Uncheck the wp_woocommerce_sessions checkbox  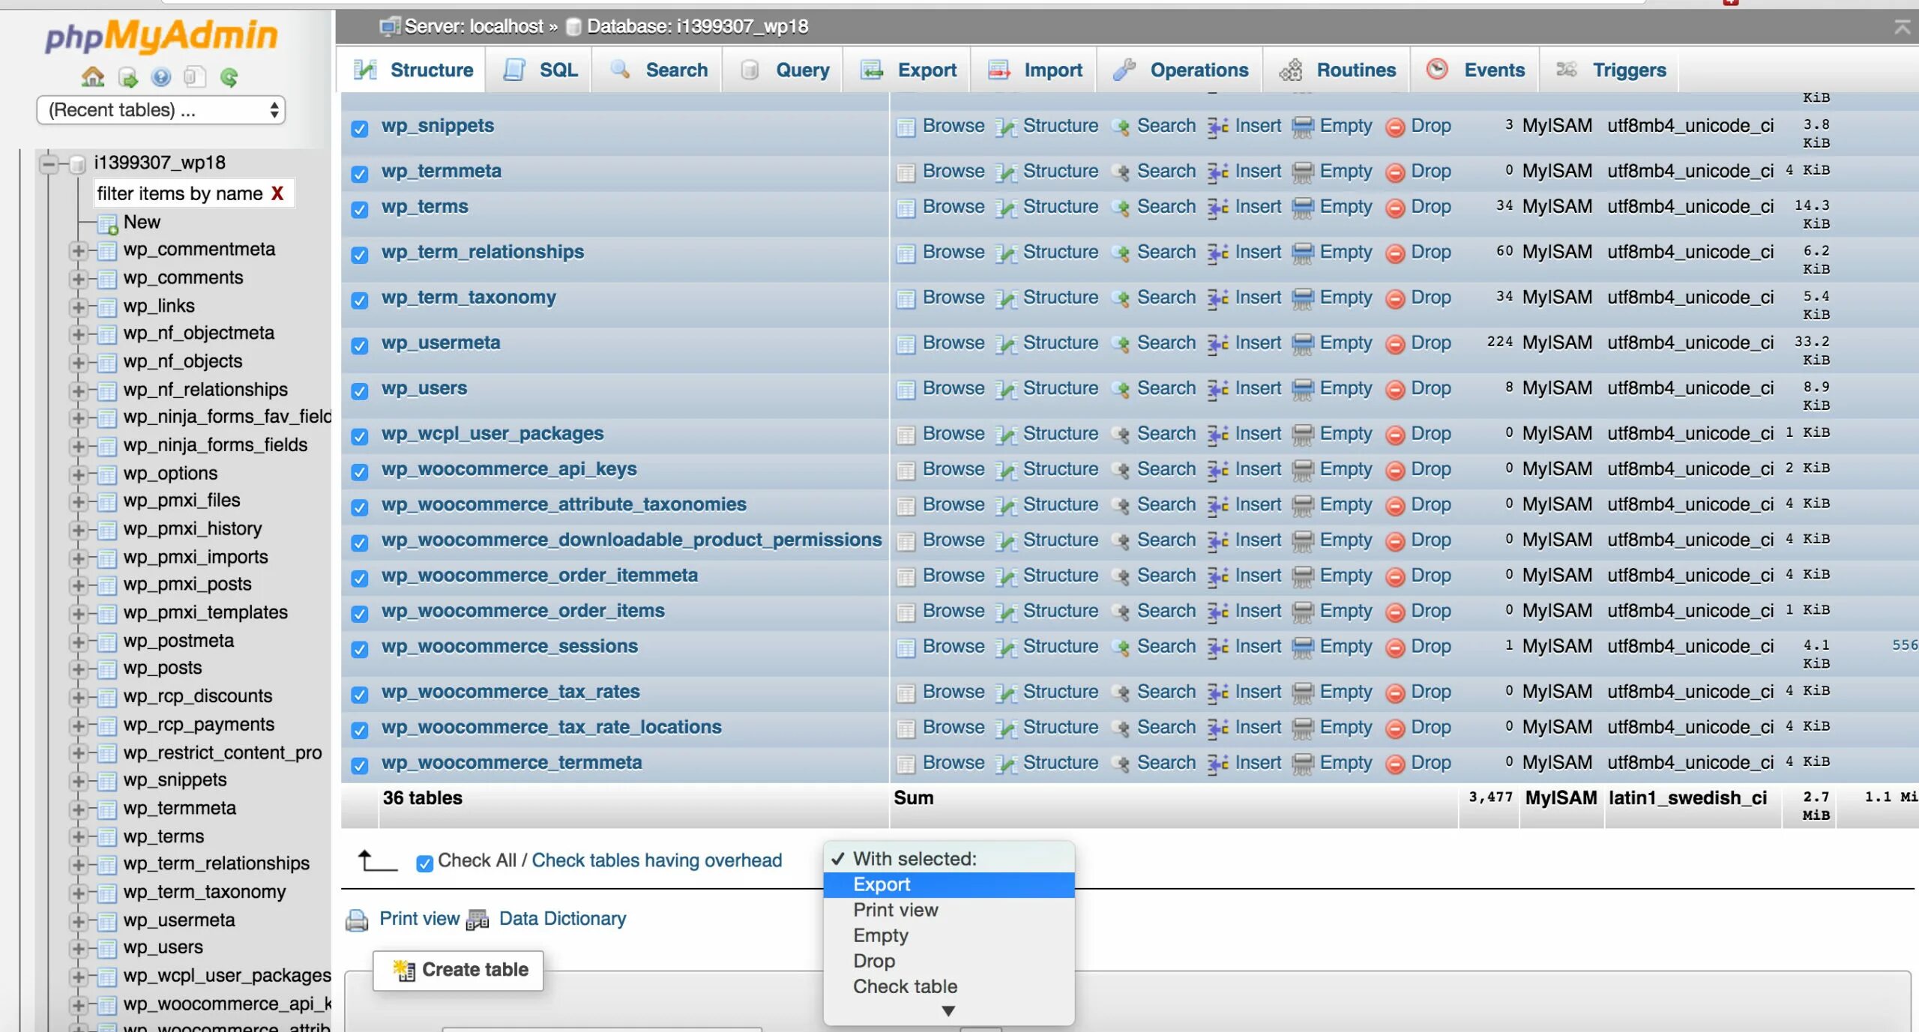(360, 649)
